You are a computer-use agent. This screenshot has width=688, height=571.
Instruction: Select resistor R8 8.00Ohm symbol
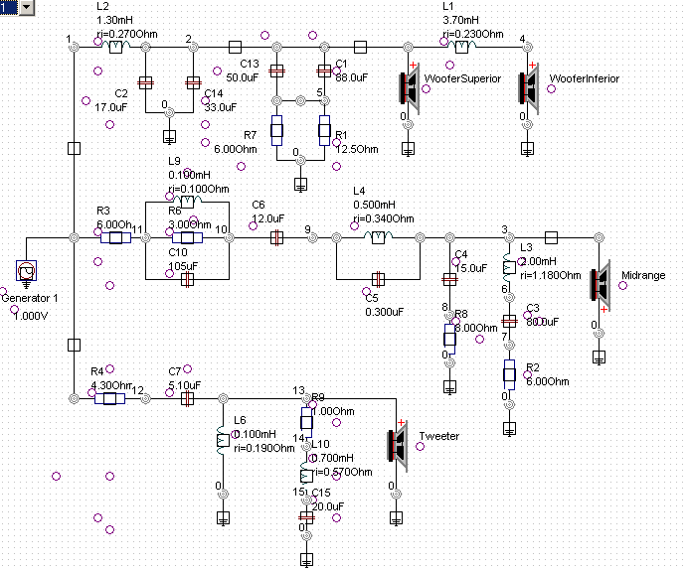click(449, 339)
